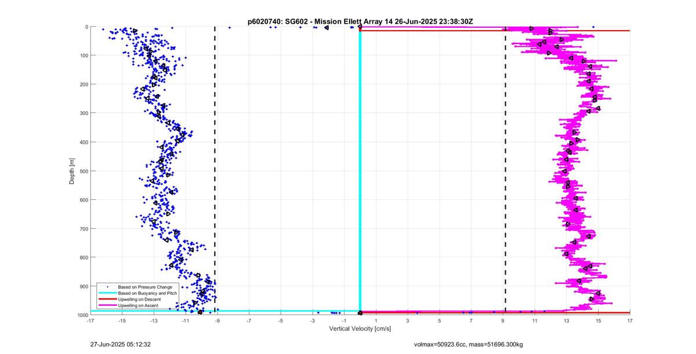Click the plot title mentioning SG602 Mission Ellett Array

[x=360, y=21]
